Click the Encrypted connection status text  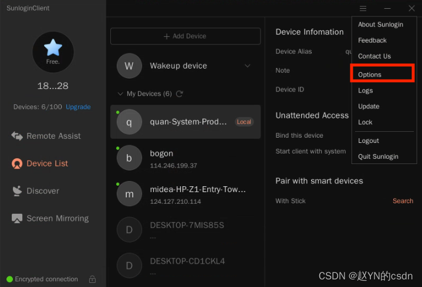click(x=46, y=279)
